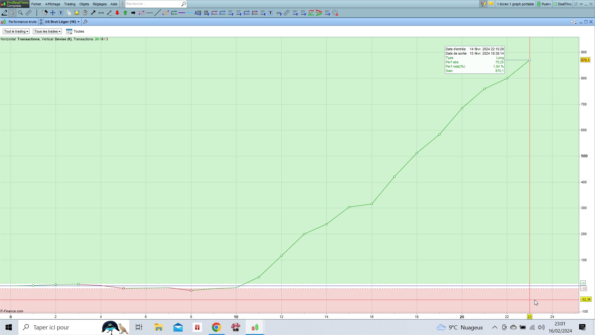Viewport: 595px width, 335px height.
Task: Click the alert bell icon
Action: (x=77, y=13)
